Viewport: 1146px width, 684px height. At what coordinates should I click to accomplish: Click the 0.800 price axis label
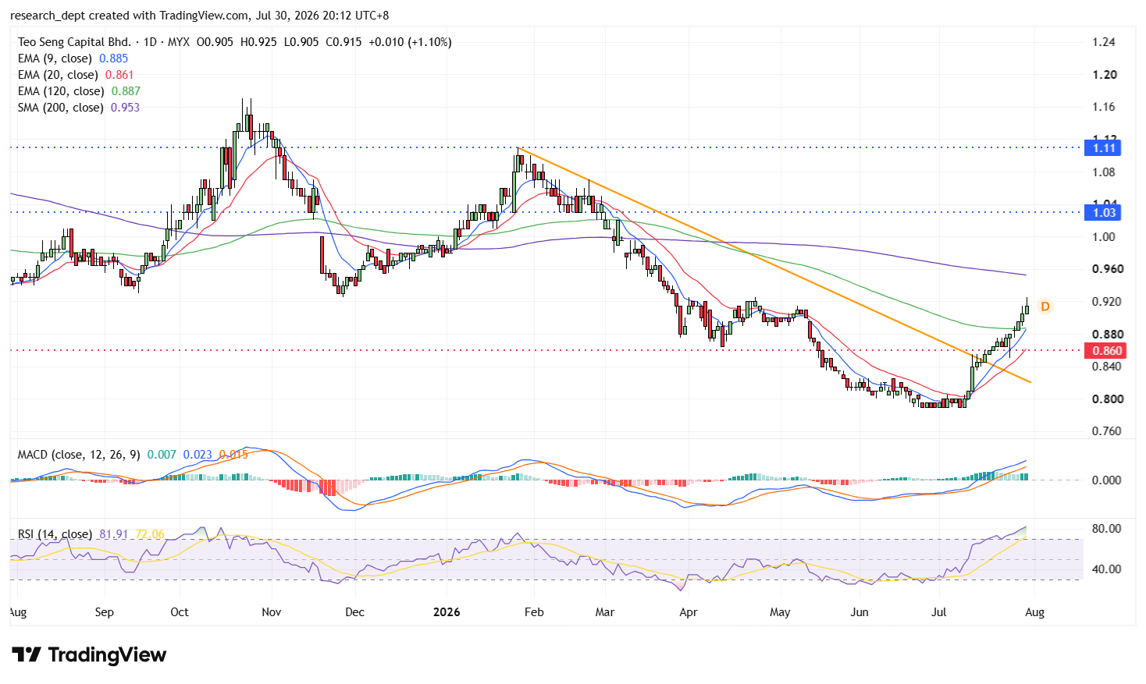[1108, 399]
